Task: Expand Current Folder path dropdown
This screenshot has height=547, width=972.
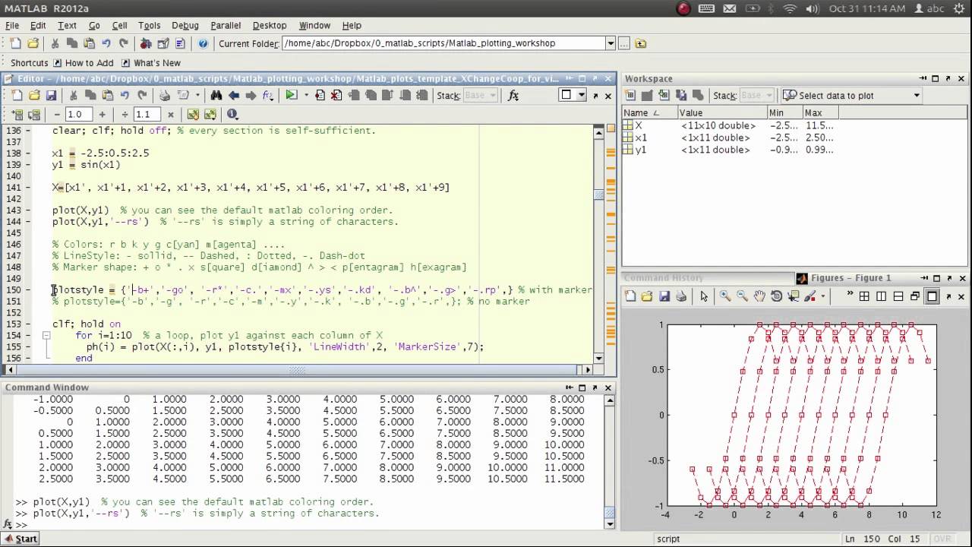Action: [611, 43]
